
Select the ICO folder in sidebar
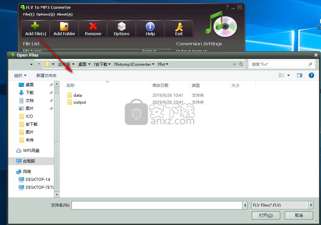(x=29, y=116)
